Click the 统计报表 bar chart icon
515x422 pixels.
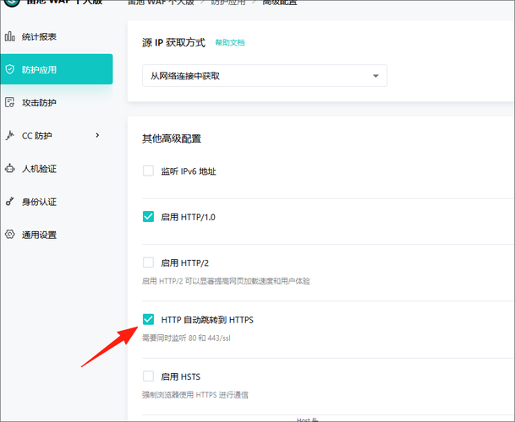[x=10, y=36]
